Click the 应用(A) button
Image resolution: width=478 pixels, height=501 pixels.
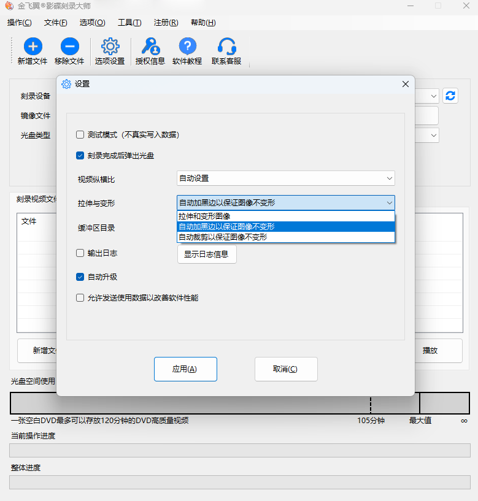[x=185, y=369]
